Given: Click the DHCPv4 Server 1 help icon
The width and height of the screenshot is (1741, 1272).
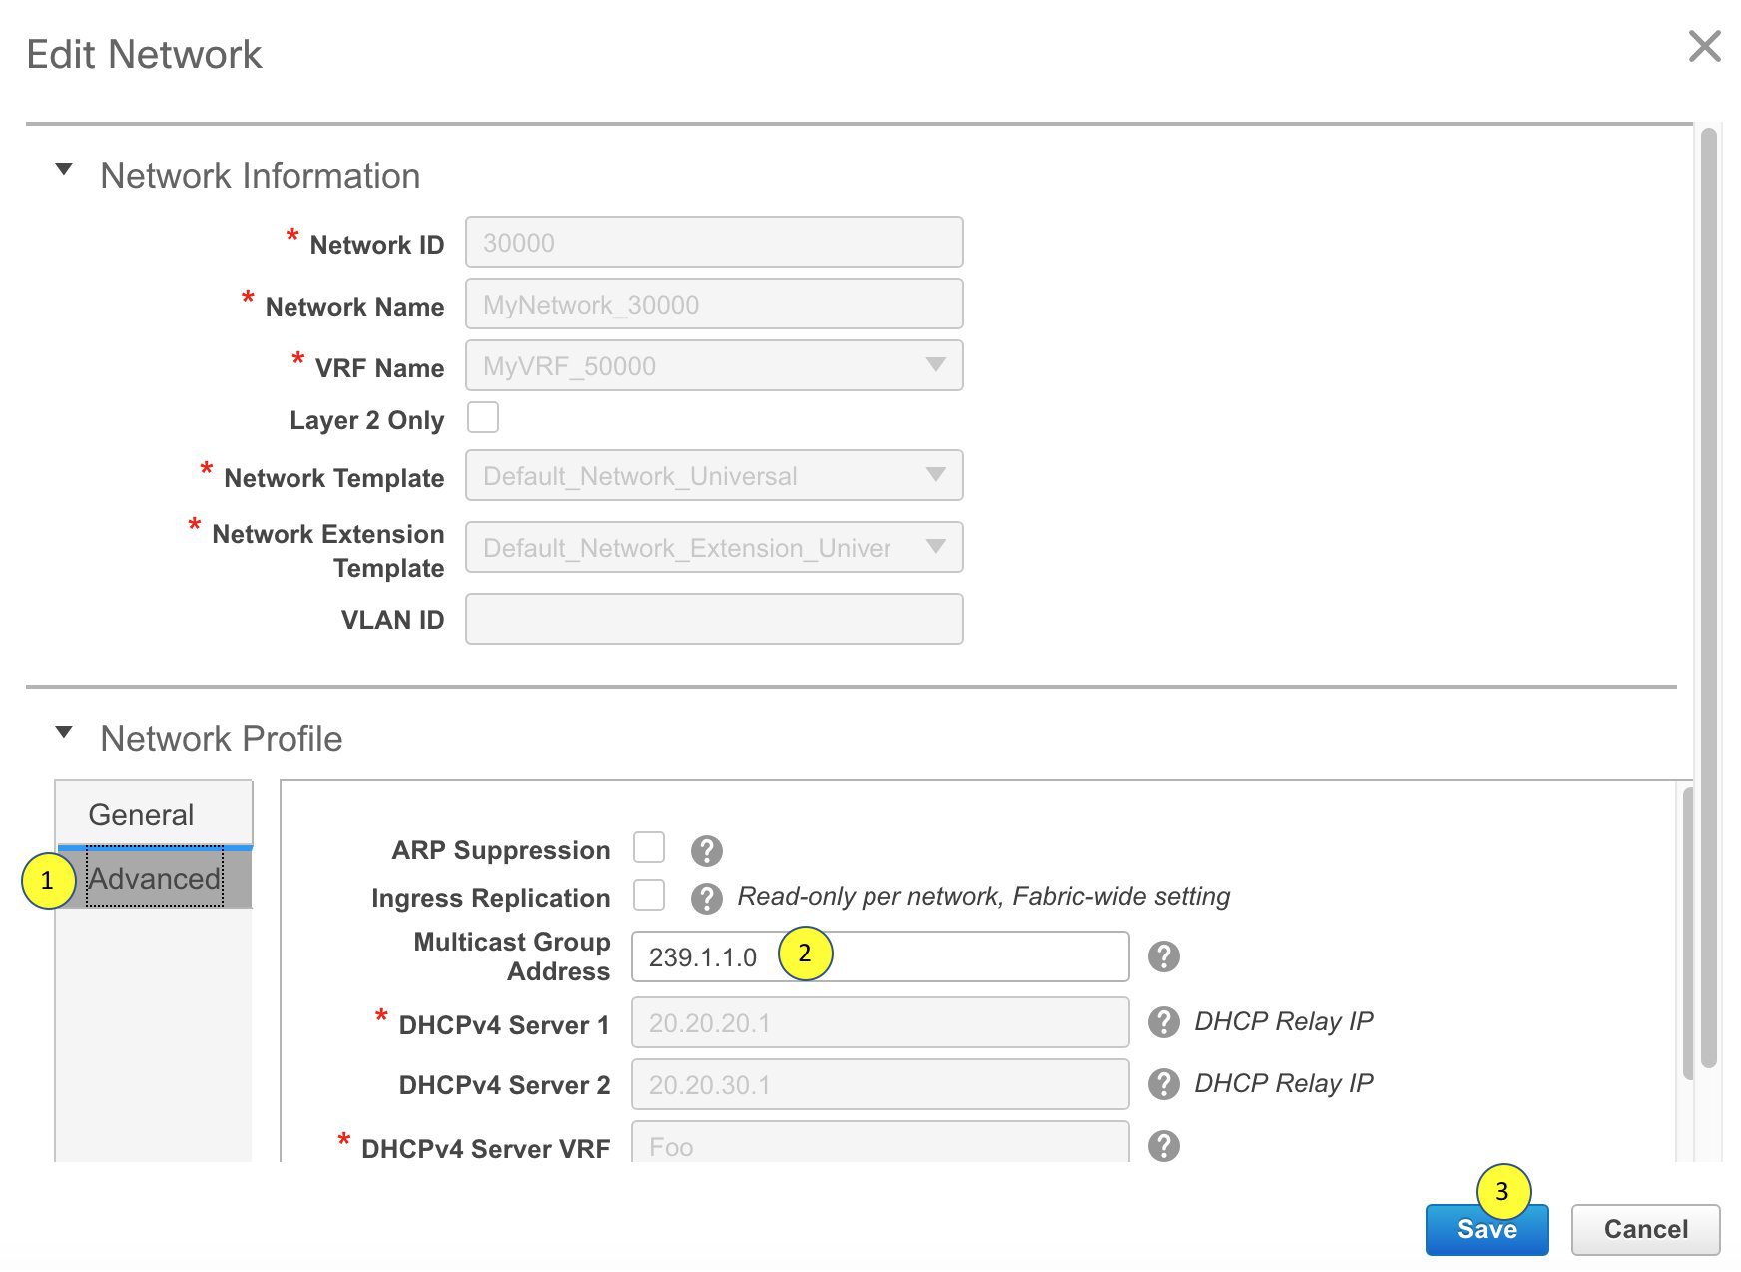Looking at the screenshot, I should tap(1163, 1020).
